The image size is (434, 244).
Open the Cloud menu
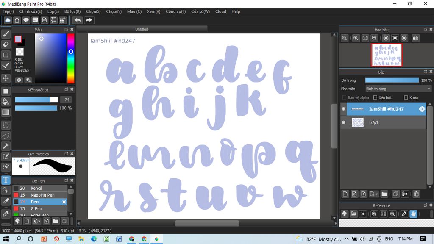pyautogui.click(x=221, y=11)
